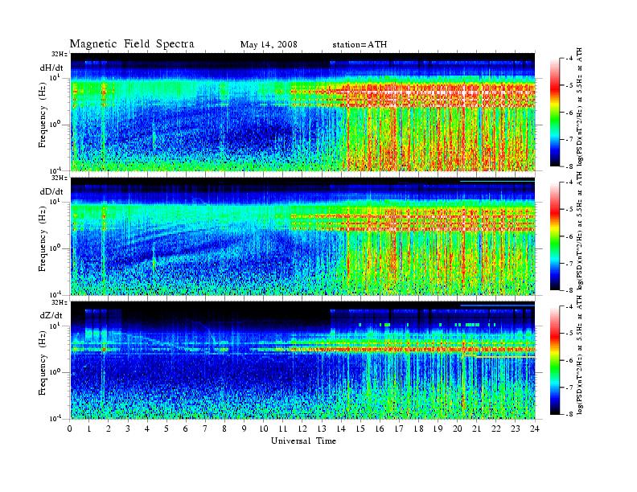637x492 pixels.
Task: Click hour "7" on the Universal Time axis
Action: (205, 428)
